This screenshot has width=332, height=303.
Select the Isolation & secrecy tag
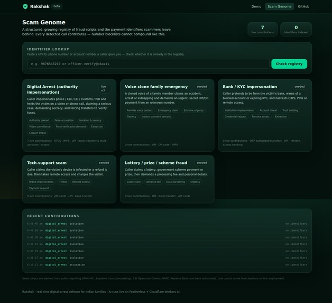coord(90,120)
